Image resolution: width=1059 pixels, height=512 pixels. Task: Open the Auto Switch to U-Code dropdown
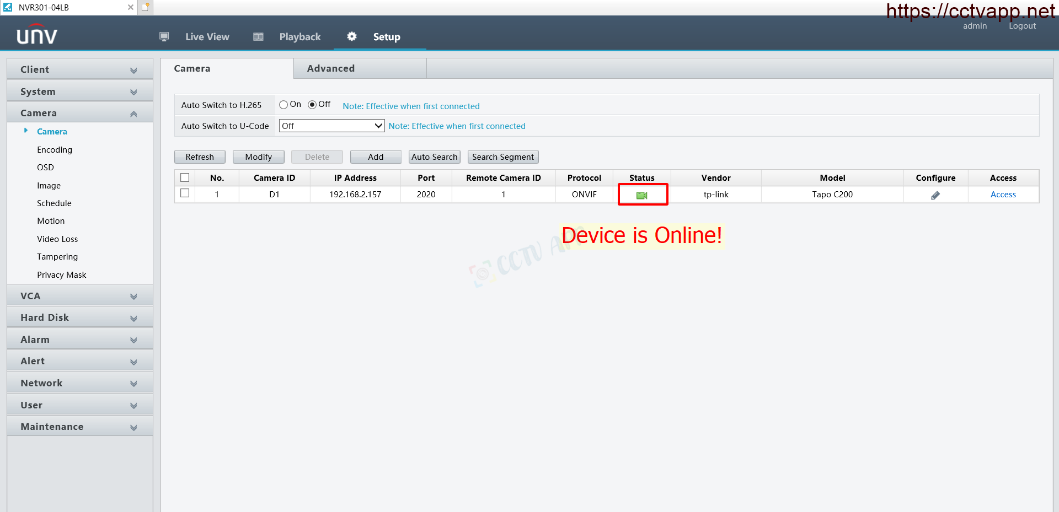click(x=331, y=126)
